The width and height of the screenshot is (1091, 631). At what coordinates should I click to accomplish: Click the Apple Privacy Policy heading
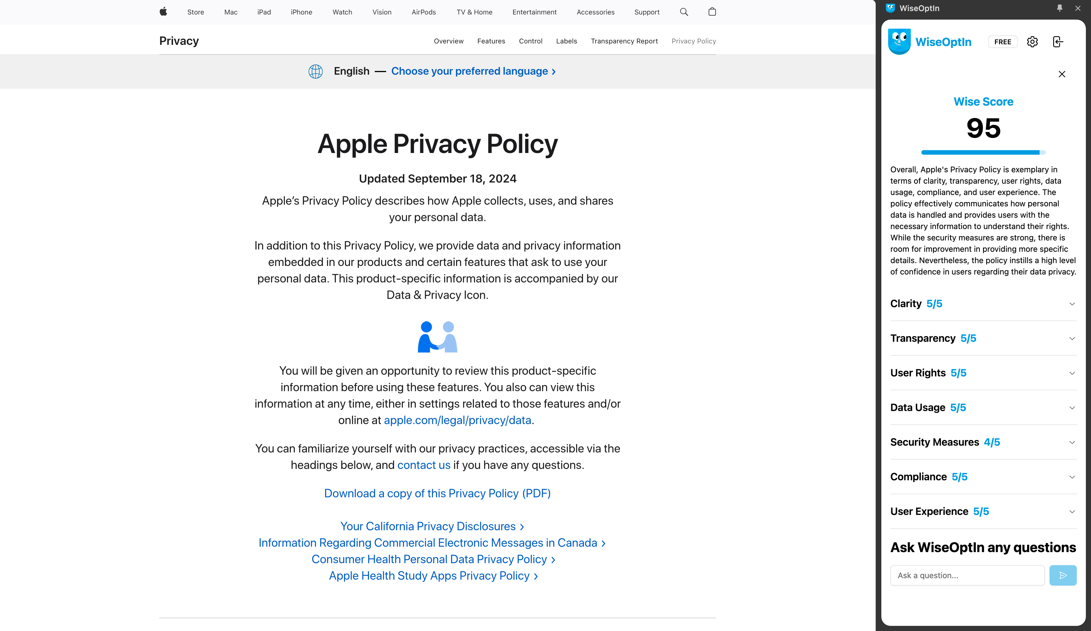pyautogui.click(x=437, y=144)
